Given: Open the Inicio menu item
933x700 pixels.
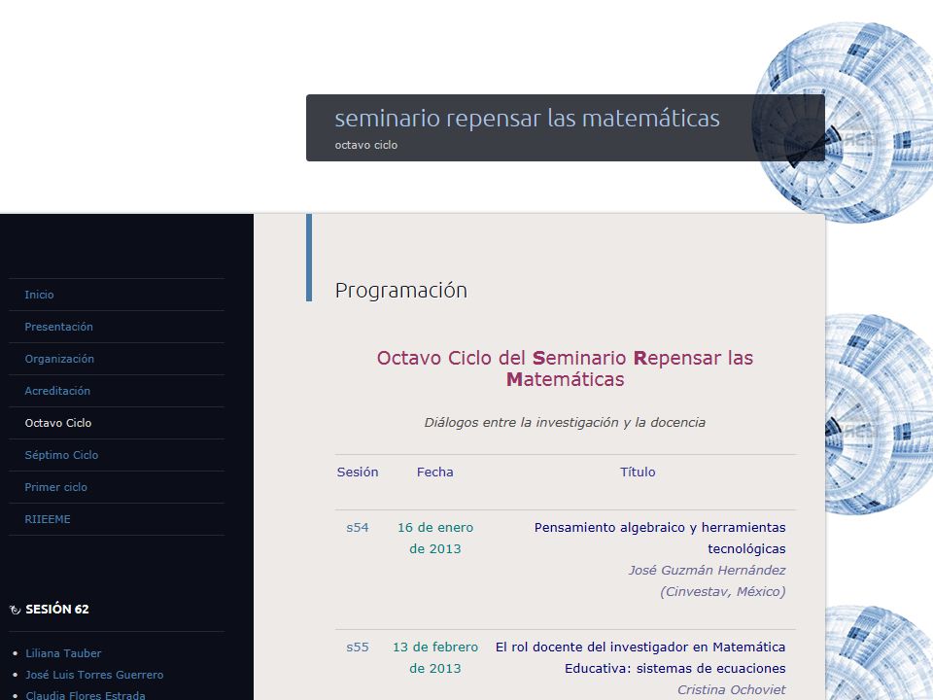Looking at the screenshot, I should click(x=39, y=295).
